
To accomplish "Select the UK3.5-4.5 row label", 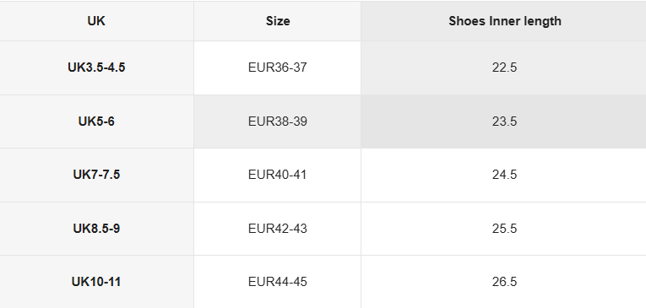I will point(96,68).
